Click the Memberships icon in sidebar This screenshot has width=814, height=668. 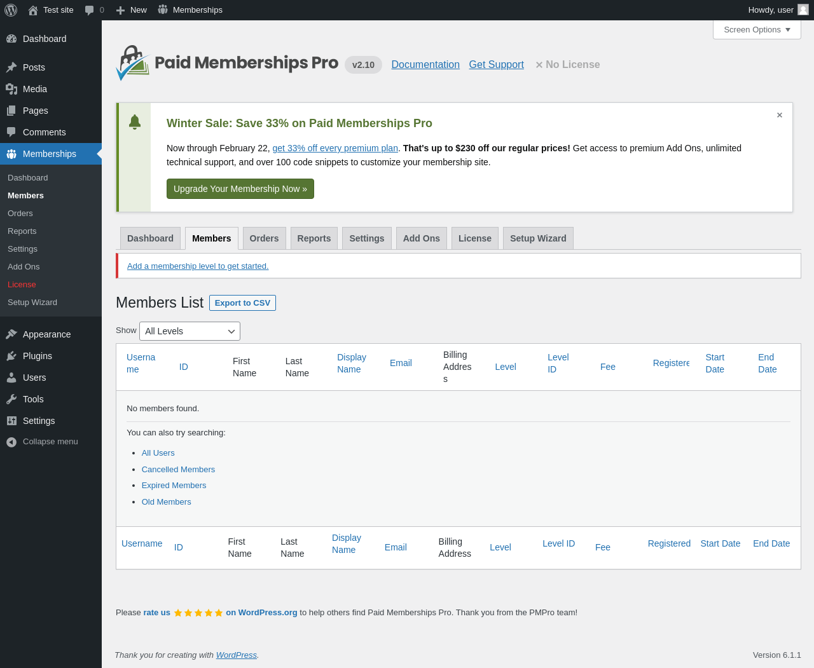(x=11, y=154)
